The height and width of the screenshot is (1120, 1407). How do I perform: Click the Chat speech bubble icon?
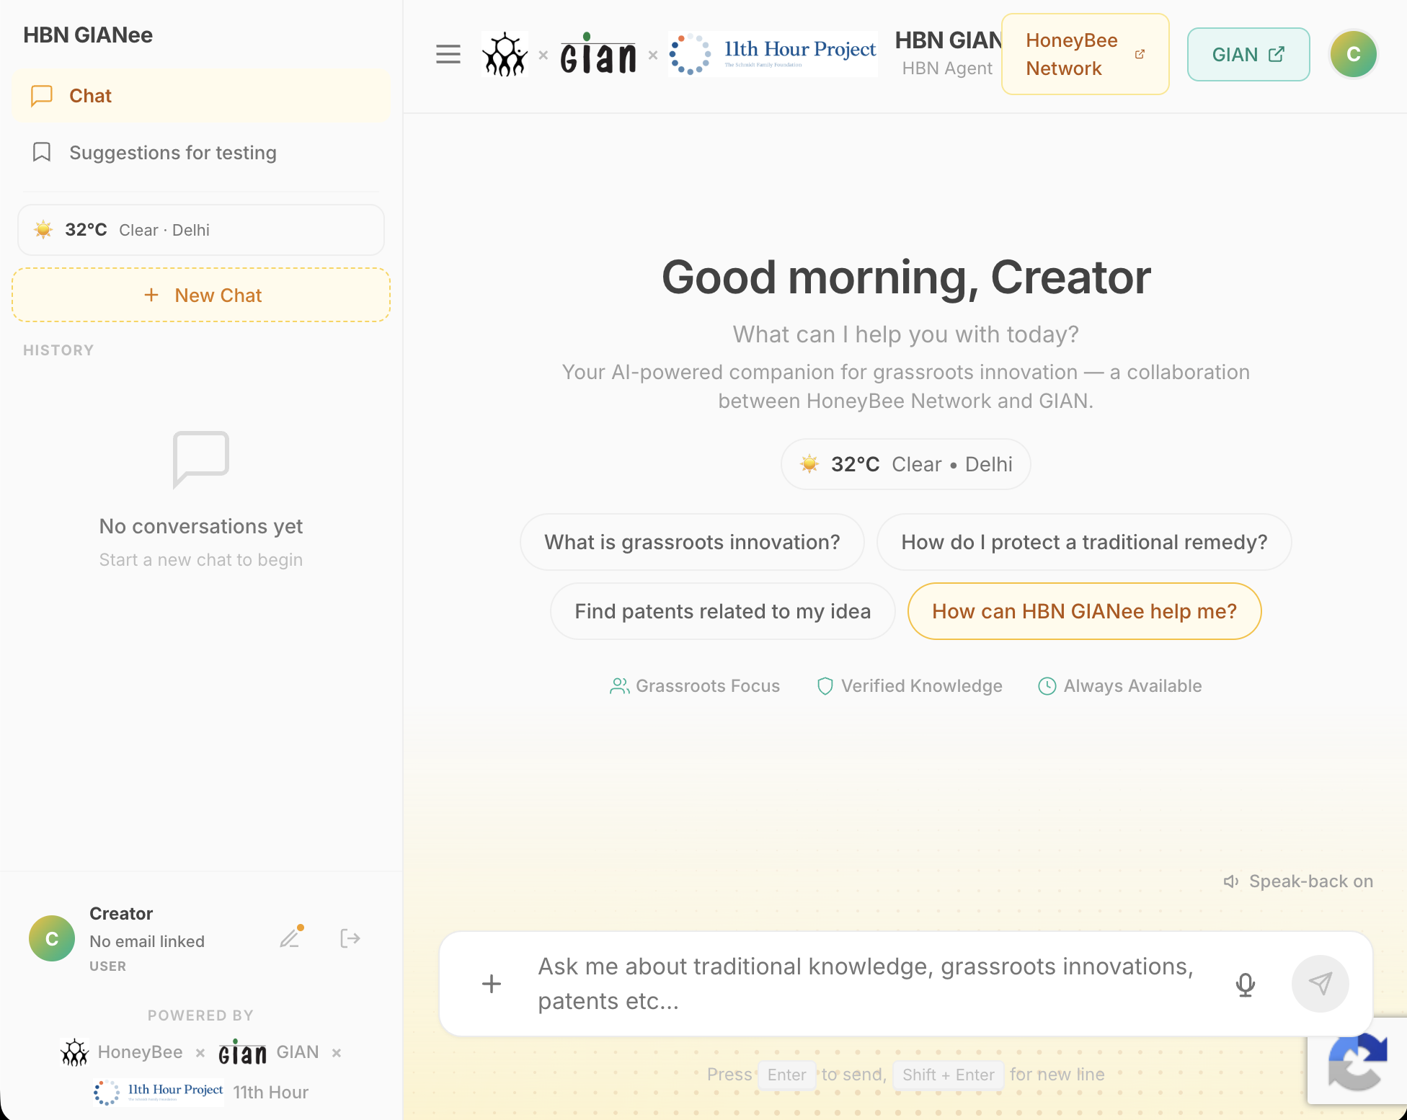42,96
